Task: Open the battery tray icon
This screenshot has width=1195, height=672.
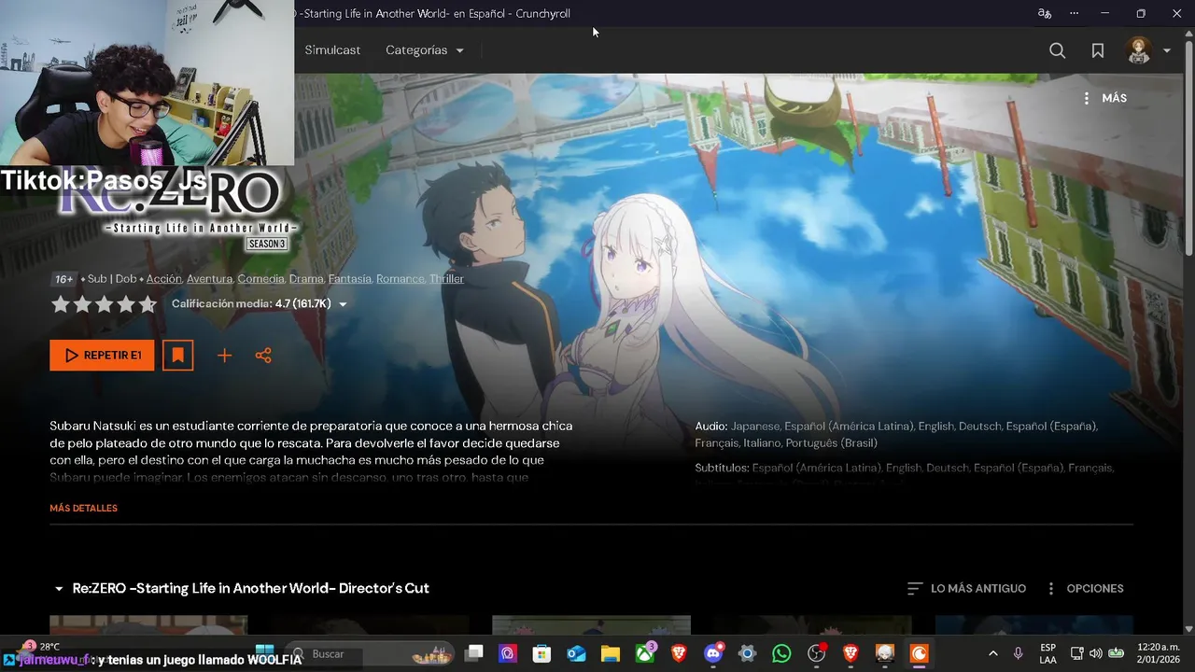Action: pos(1116,653)
